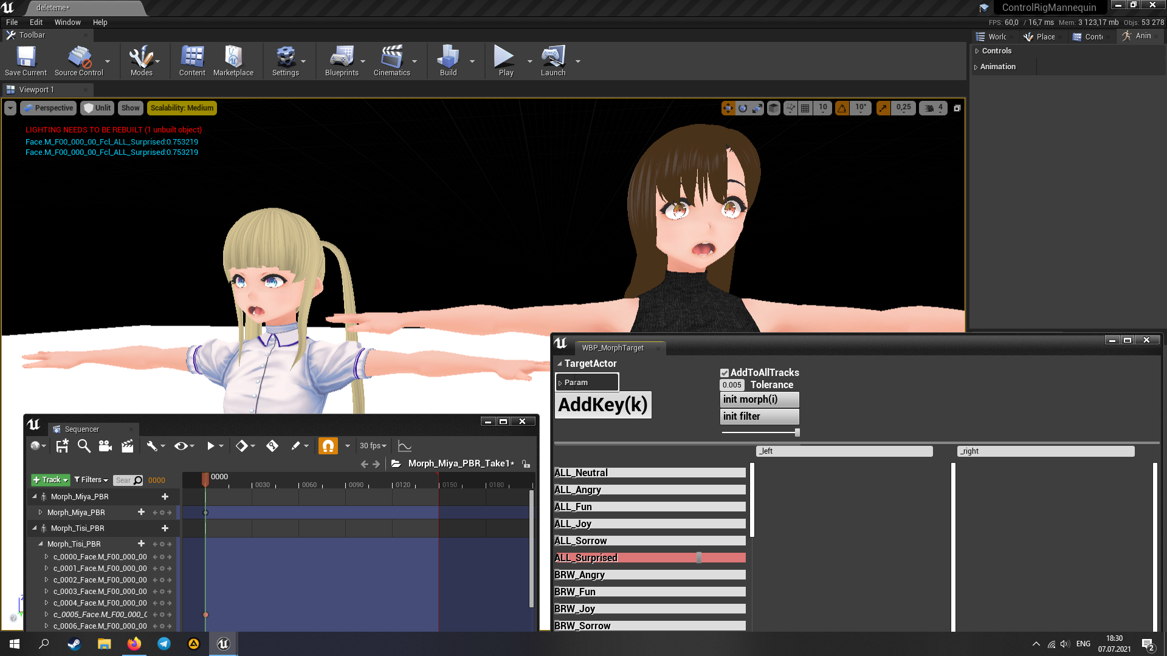Image resolution: width=1167 pixels, height=656 pixels.
Task: Click the Sequencer track search field
Action: click(x=124, y=480)
